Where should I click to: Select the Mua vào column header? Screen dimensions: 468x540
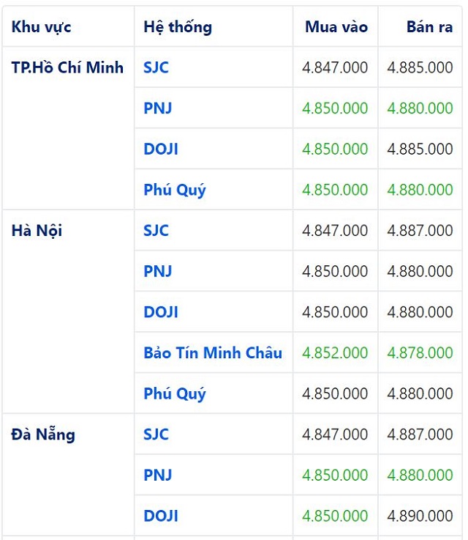pyautogui.click(x=336, y=27)
